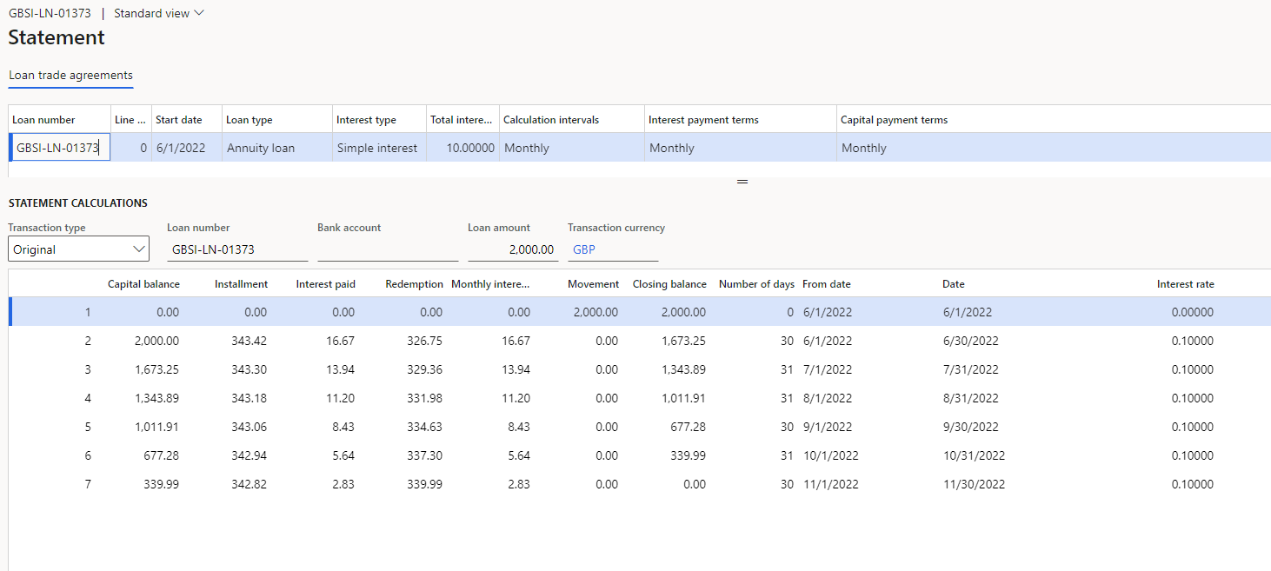
Task: Click the Loan number field under Statement Calculations
Action: (x=237, y=249)
